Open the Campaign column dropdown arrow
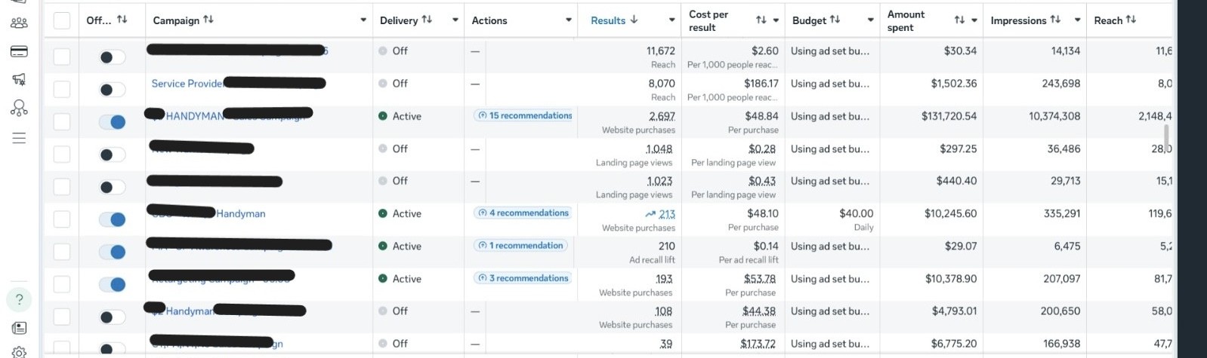The image size is (1207, 358). [x=363, y=20]
